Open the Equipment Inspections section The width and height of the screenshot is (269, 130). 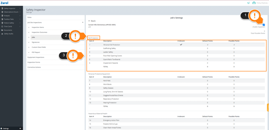36,57
